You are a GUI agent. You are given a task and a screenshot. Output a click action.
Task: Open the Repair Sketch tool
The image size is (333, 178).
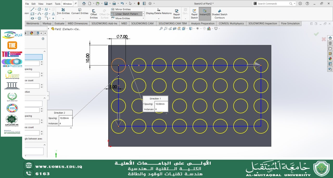(177, 14)
